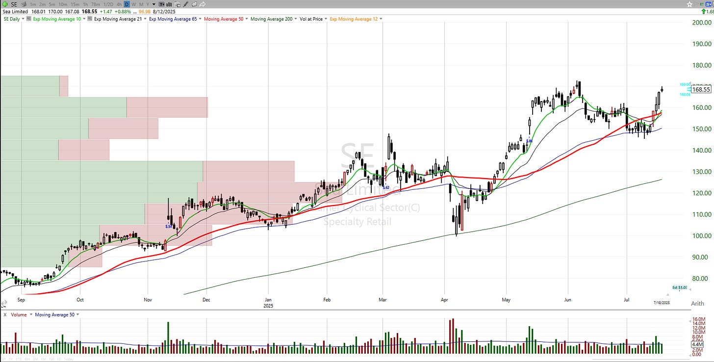This screenshot has height=362, width=714.
Task: Set timeframe to 2m
Action: click(42, 4)
